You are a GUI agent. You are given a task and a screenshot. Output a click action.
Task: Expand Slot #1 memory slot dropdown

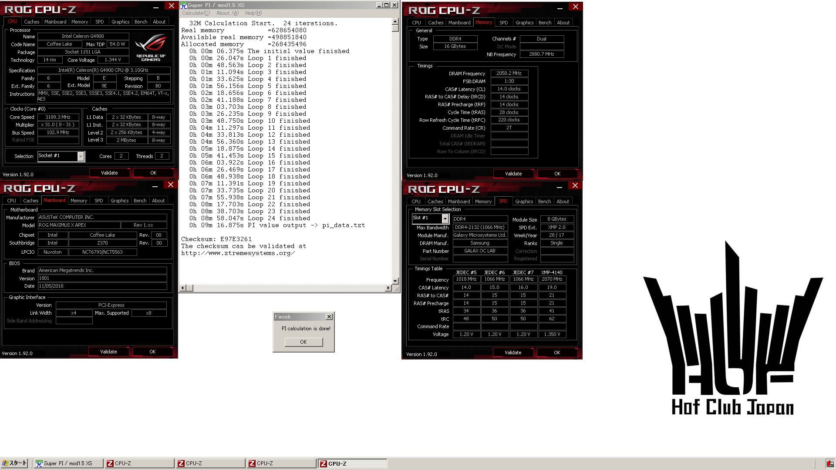(445, 218)
